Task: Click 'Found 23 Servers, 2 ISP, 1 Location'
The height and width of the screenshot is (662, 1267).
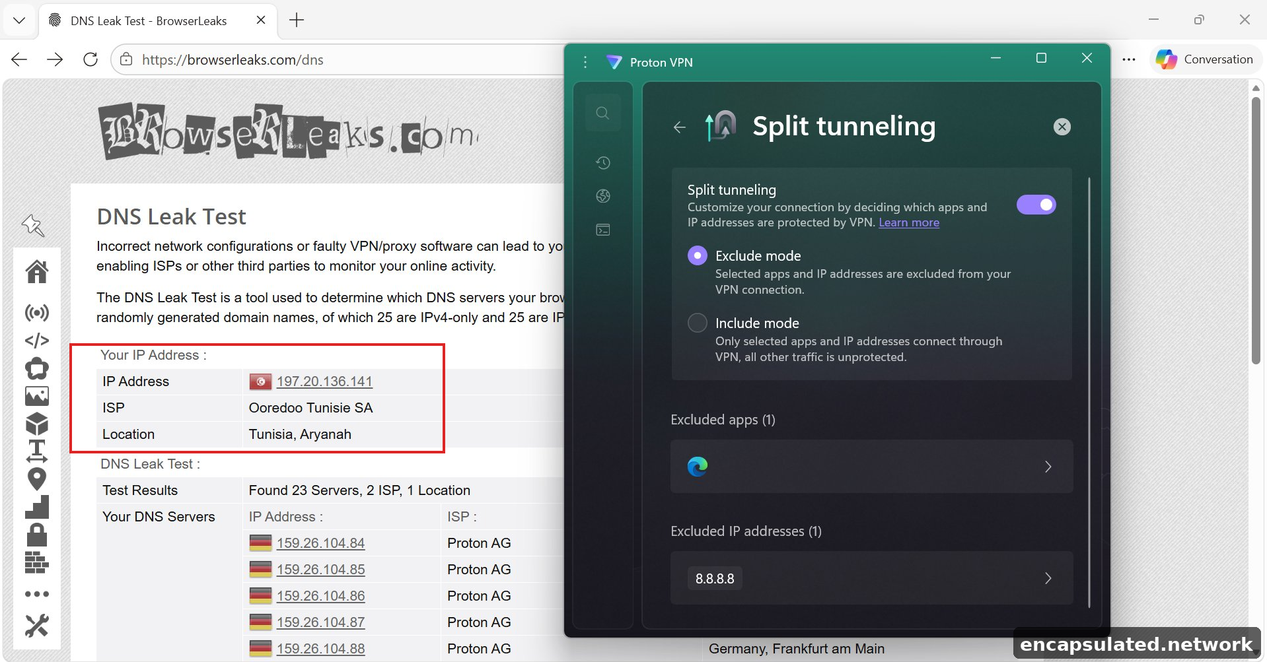Action: tap(359, 490)
